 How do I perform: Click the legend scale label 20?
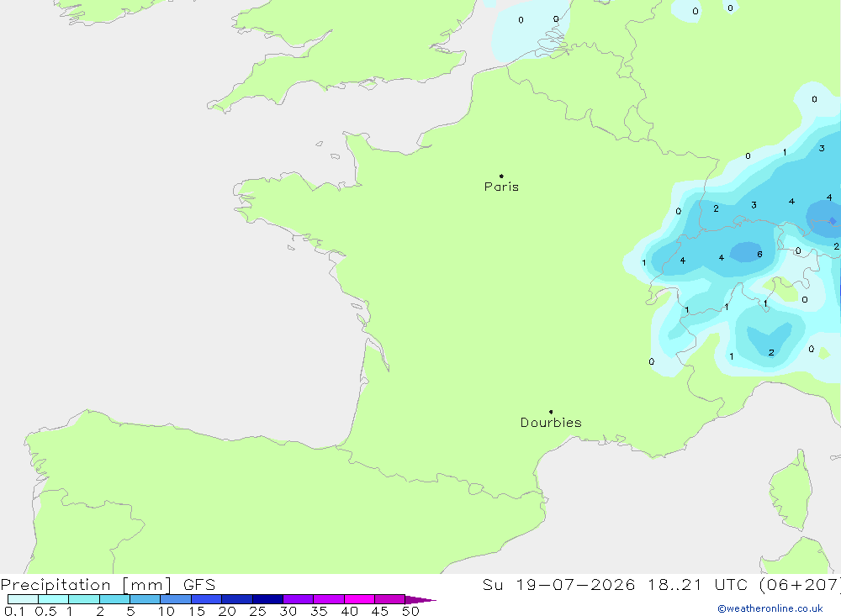227,611
